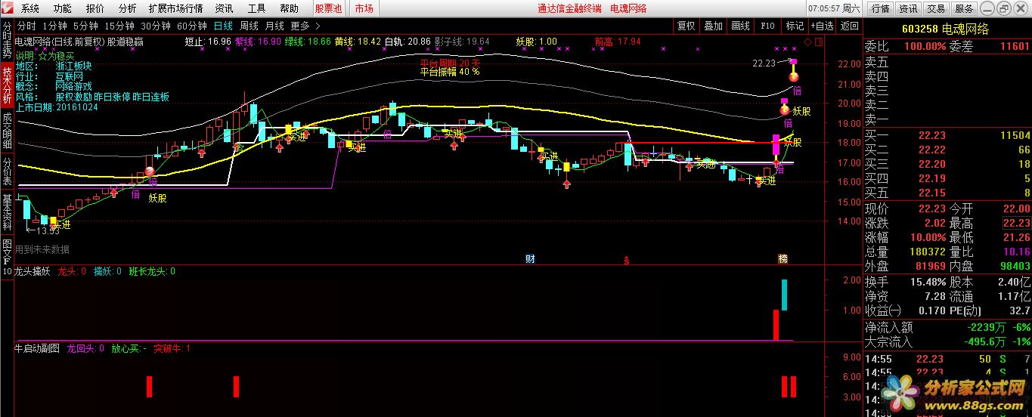Click the 股票池 button
The height and width of the screenshot is (417, 1032).
click(x=328, y=8)
